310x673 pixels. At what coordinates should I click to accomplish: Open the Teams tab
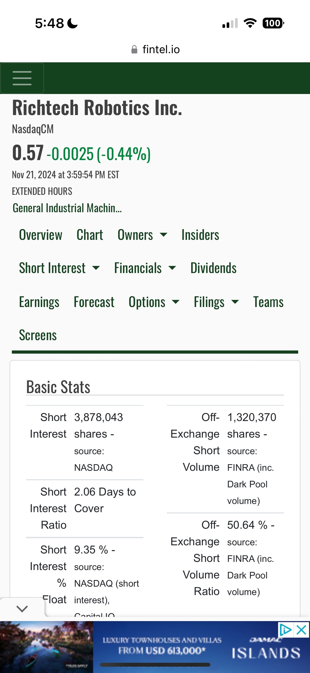[x=268, y=302]
